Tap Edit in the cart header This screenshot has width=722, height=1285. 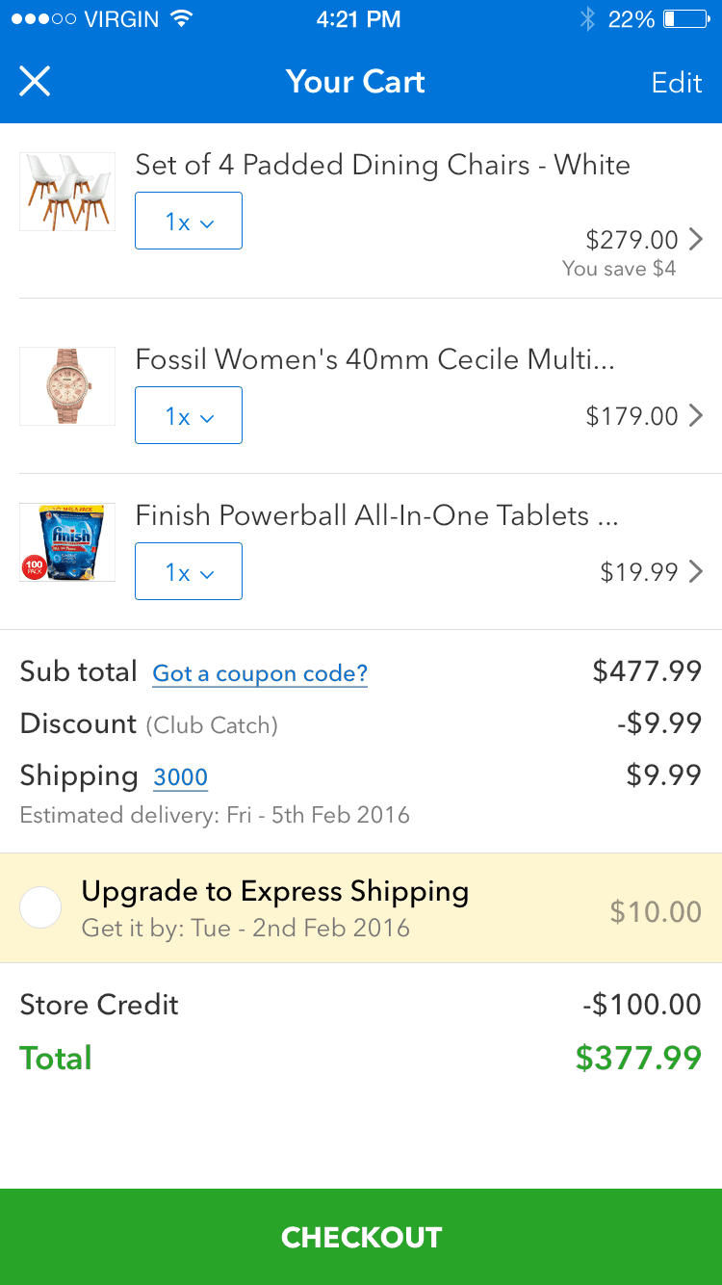676,83
